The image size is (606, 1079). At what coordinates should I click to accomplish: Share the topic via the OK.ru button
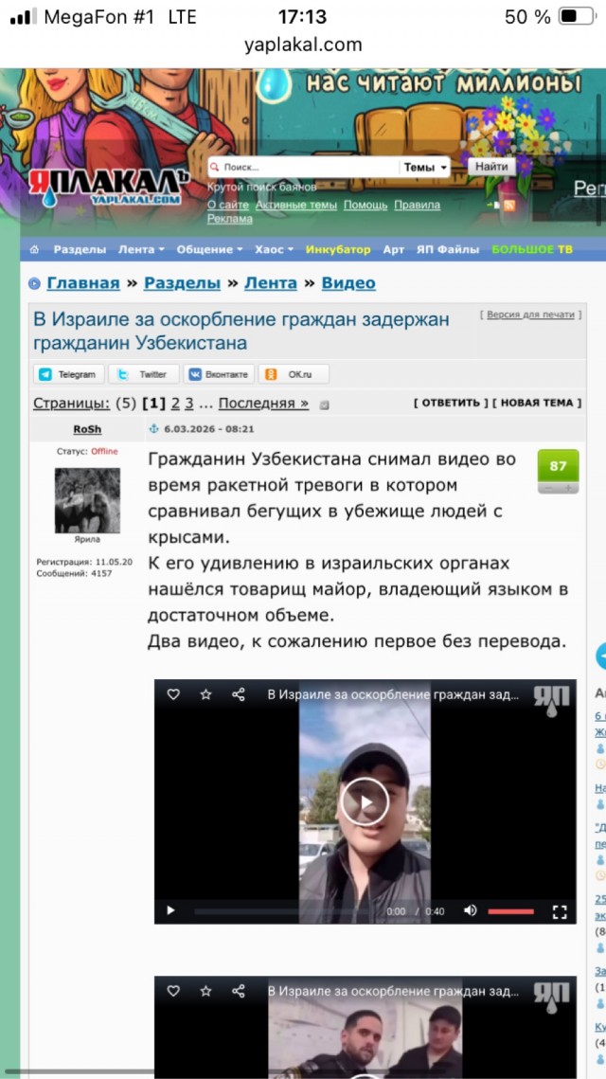click(x=294, y=374)
